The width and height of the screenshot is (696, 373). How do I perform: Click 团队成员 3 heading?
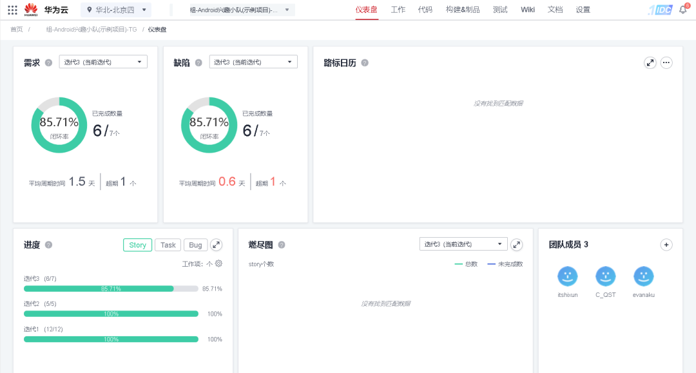pos(568,244)
